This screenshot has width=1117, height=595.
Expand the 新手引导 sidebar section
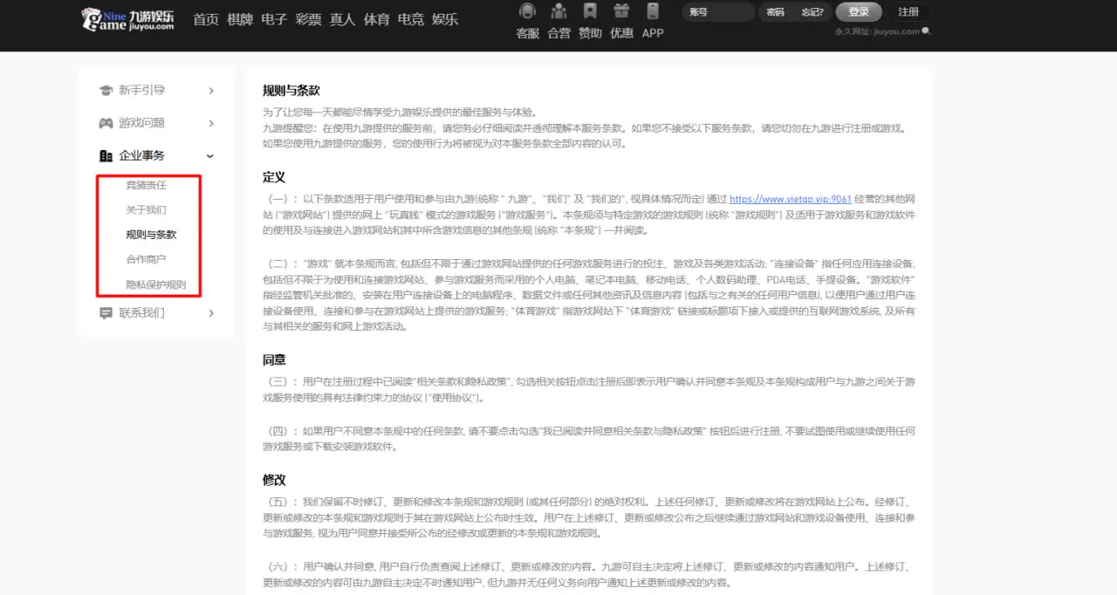coord(210,89)
